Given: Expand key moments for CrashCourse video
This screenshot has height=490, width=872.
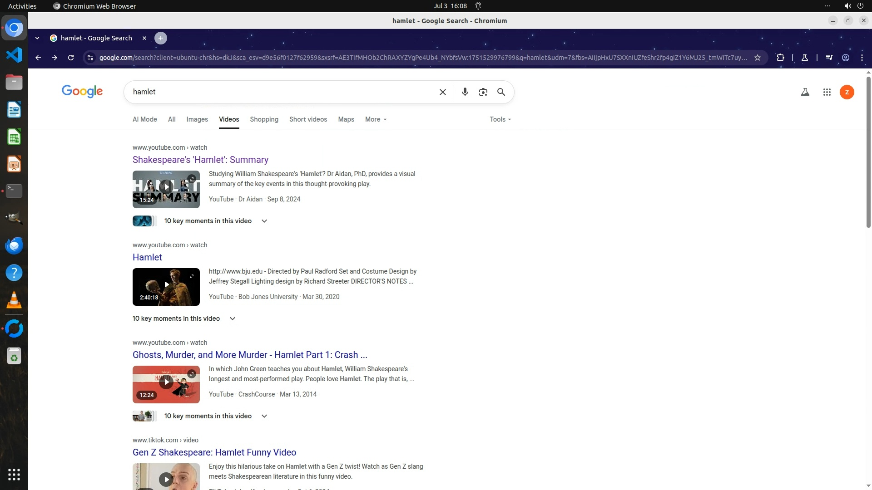Looking at the screenshot, I should point(264,416).
